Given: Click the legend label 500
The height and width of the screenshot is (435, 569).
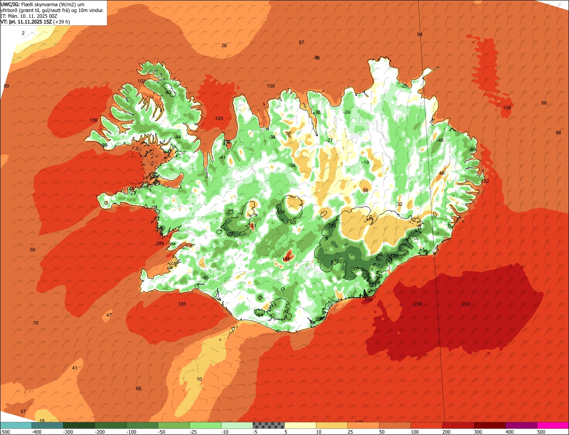Looking at the screenshot, I should pyautogui.click(x=541, y=432).
